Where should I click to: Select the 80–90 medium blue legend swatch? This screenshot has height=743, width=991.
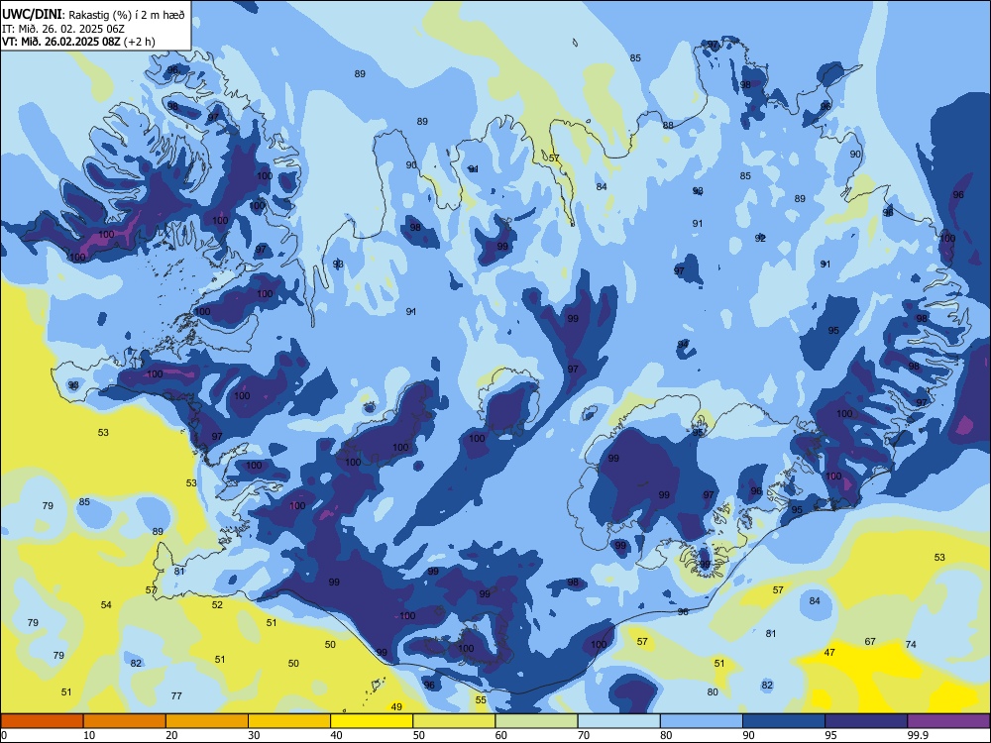point(702,721)
